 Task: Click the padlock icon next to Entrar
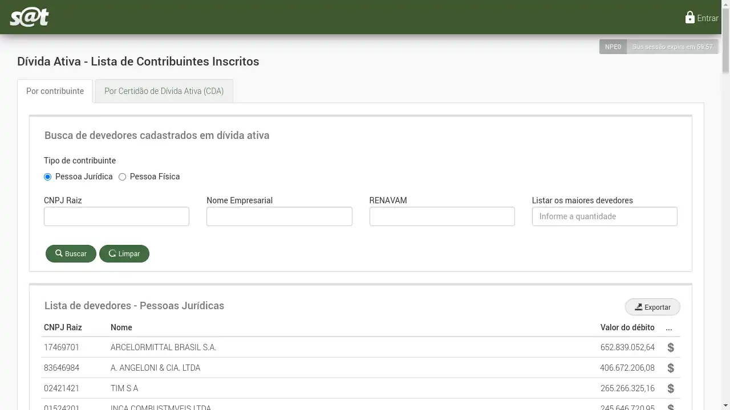690,17
